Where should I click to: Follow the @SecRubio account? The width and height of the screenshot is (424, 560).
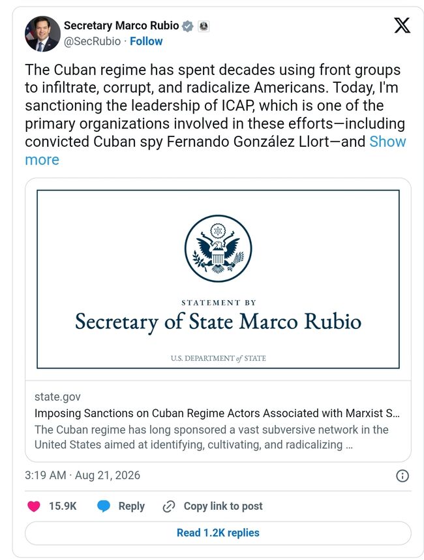[146, 41]
